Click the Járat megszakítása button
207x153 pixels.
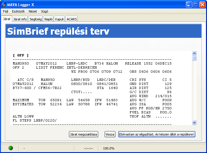83,134
